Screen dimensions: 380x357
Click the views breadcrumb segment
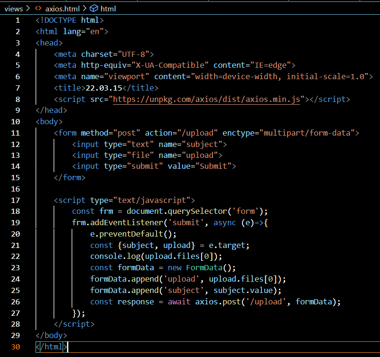(14, 9)
